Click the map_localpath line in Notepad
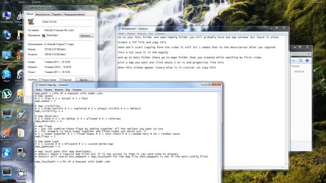Viewport: 326px width, 183px height. point(72,162)
